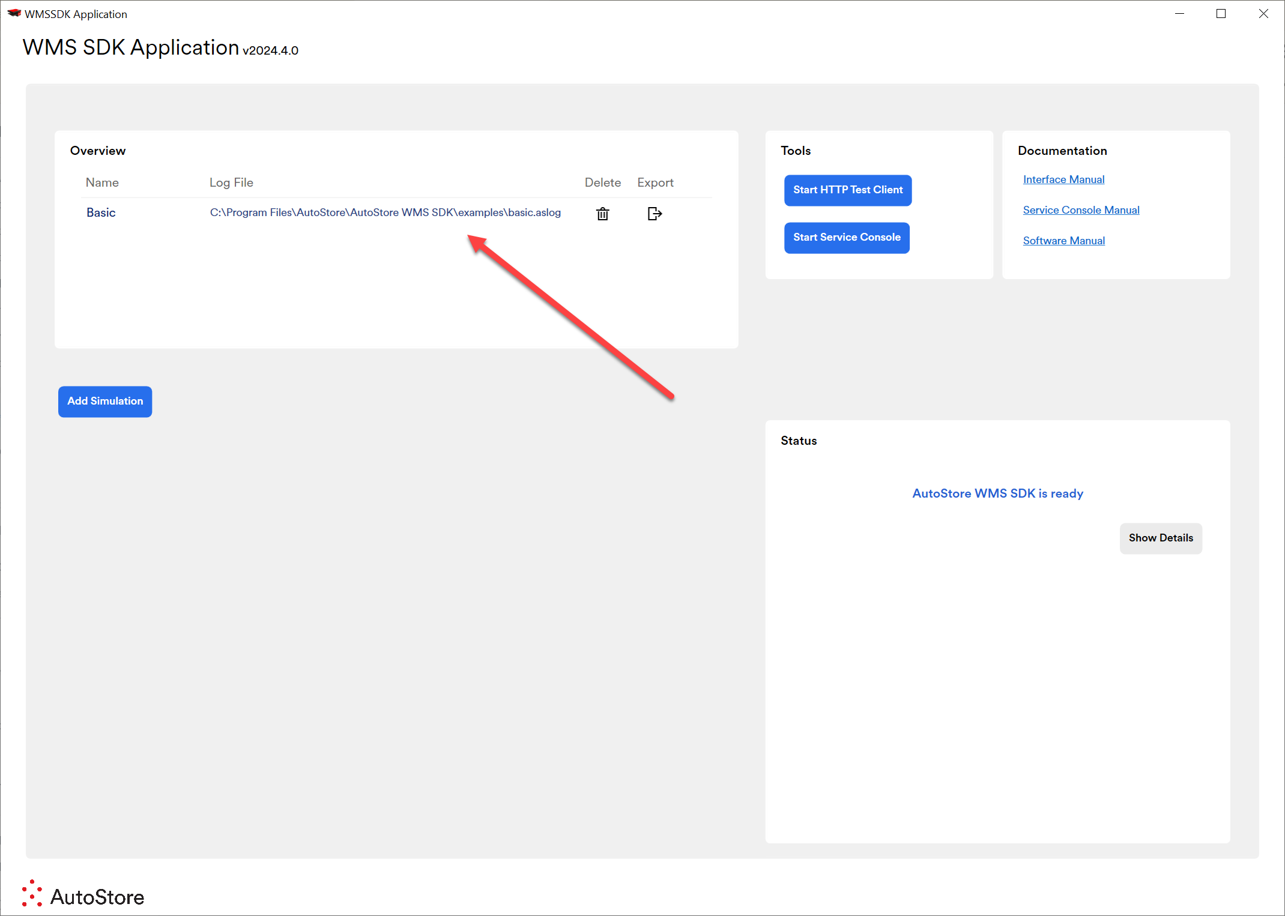
Task: Open the Software Manual link
Action: pyautogui.click(x=1063, y=241)
